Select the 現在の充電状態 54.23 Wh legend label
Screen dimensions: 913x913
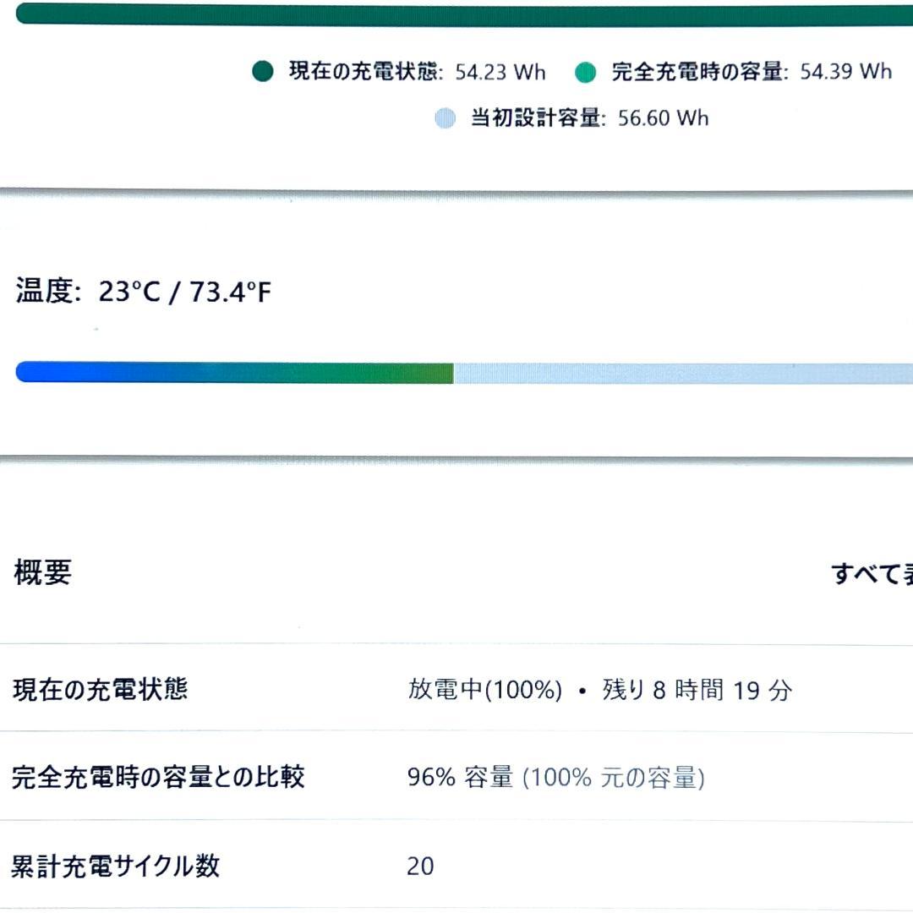point(417,72)
